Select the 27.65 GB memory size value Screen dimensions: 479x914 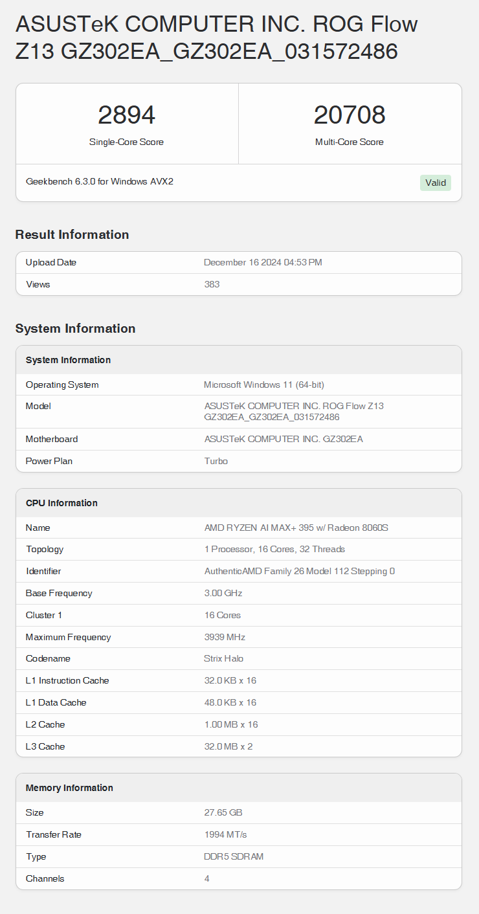click(x=223, y=812)
